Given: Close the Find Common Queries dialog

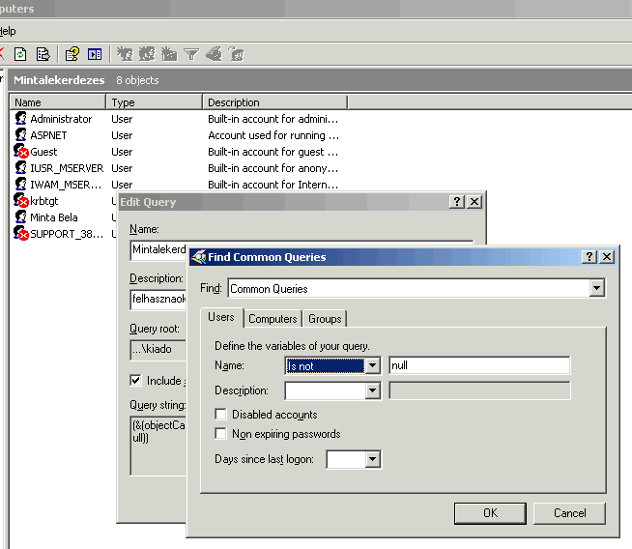Looking at the screenshot, I should (x=607, y=257).
